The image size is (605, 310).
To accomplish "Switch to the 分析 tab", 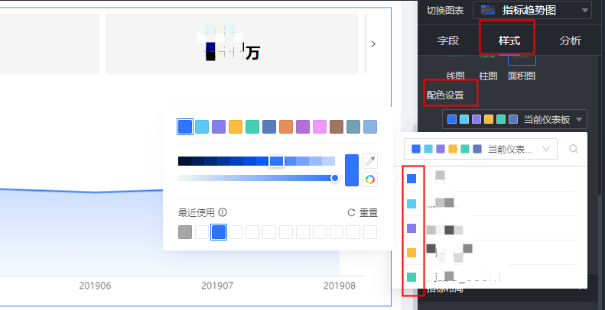I will pyautogui.click(x=570, y=40).
